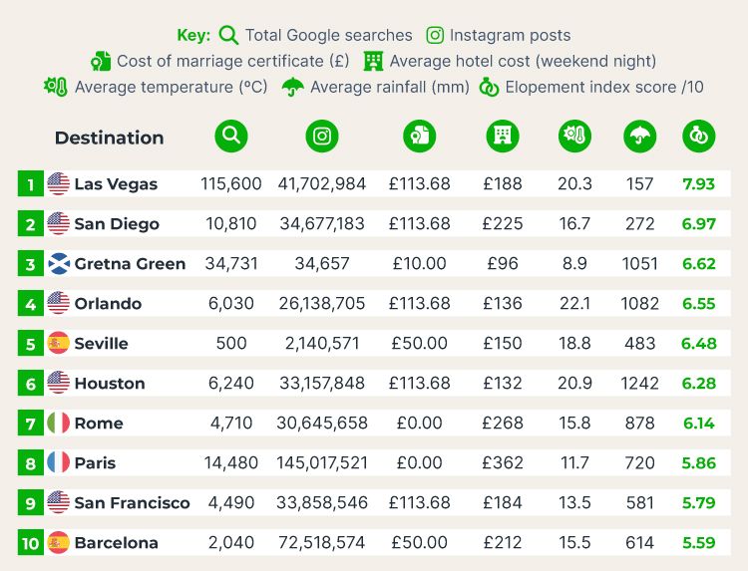
Task: Click the green rank 1 badge
Action: tap(31, 184)
